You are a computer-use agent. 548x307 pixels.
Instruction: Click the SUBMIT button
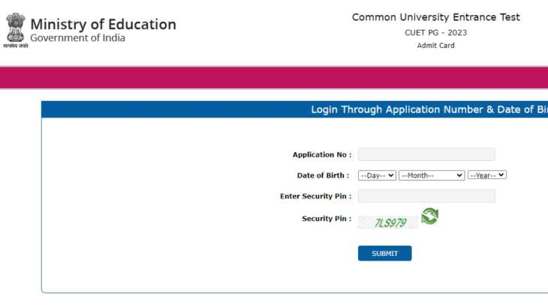[x=384, y=253]
